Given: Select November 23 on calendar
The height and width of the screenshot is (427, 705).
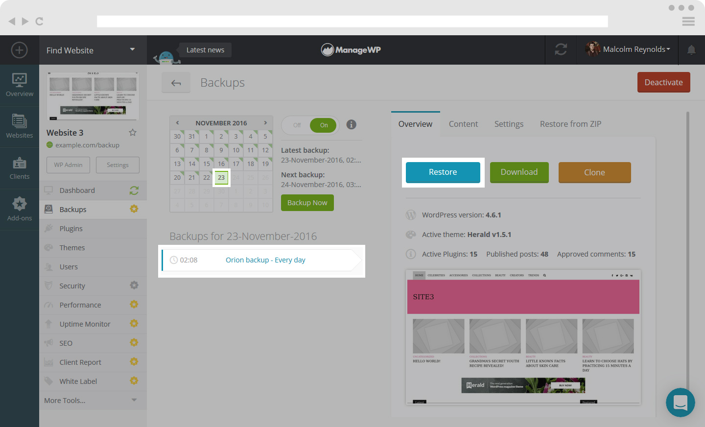Looking at the screenshot, I should [x=221, y=177].
